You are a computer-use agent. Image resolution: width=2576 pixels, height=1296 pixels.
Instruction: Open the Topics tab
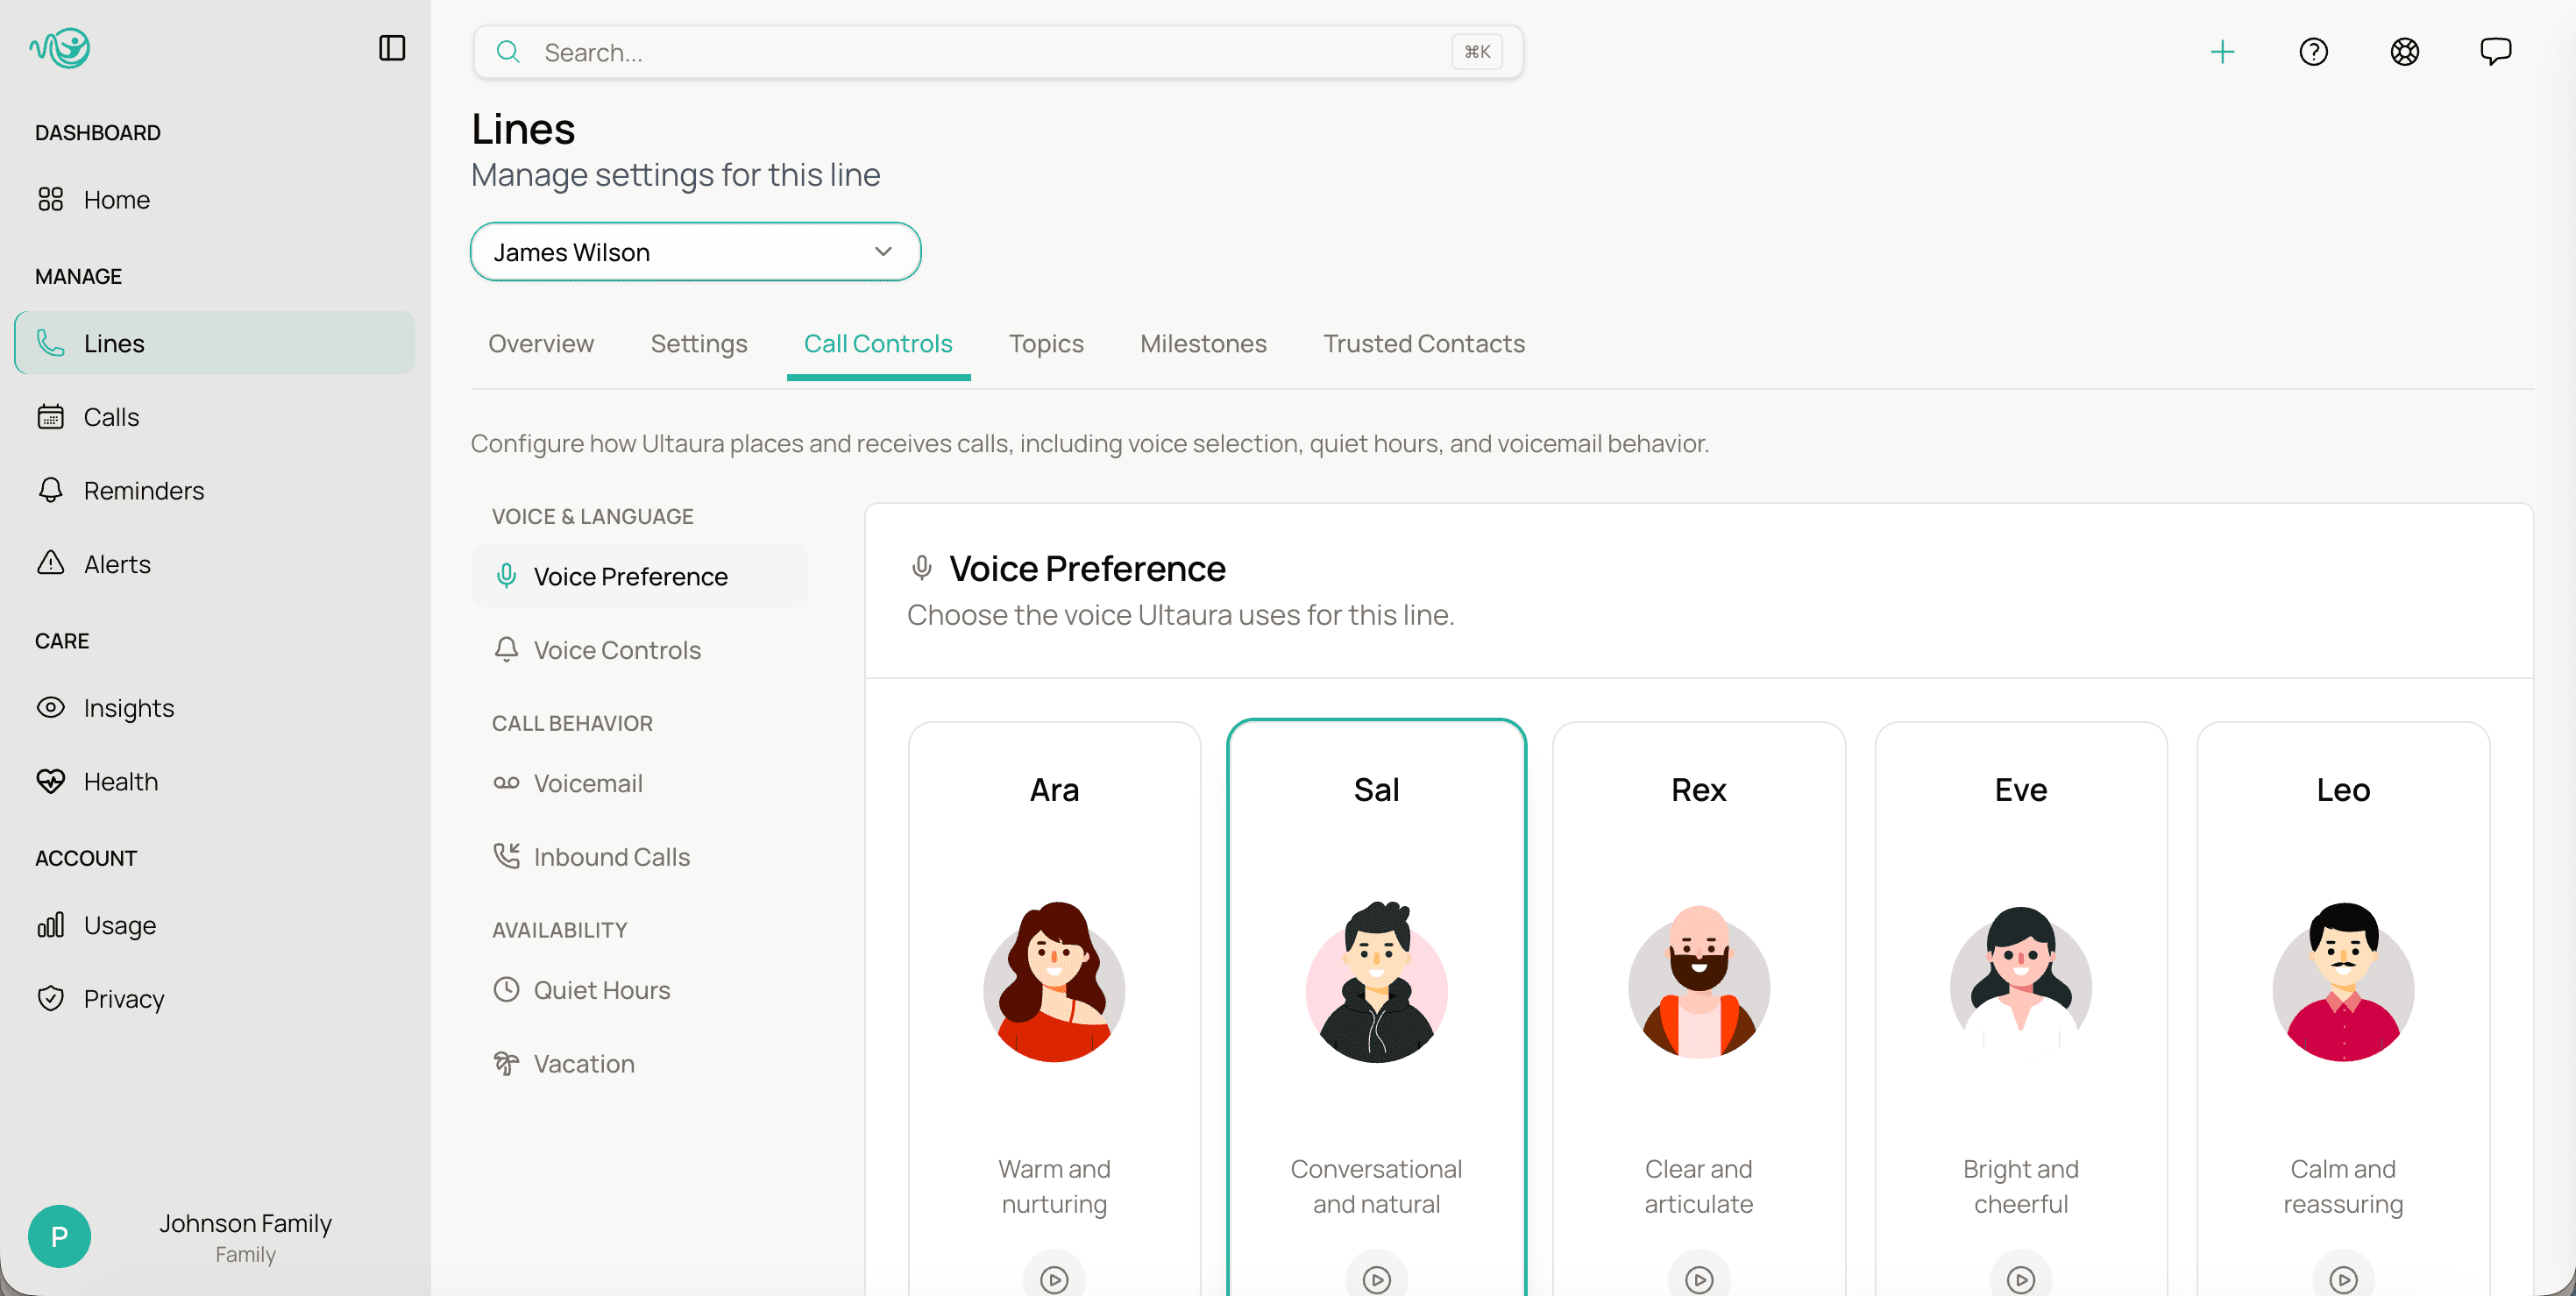1046,343
